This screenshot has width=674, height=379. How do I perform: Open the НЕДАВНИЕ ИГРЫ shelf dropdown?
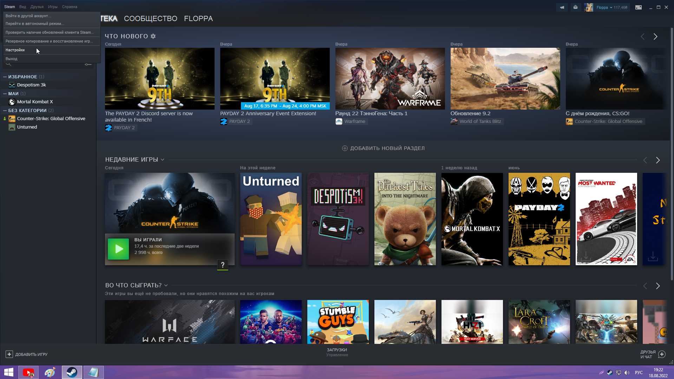pyautogui.click(x=163, y=160)
